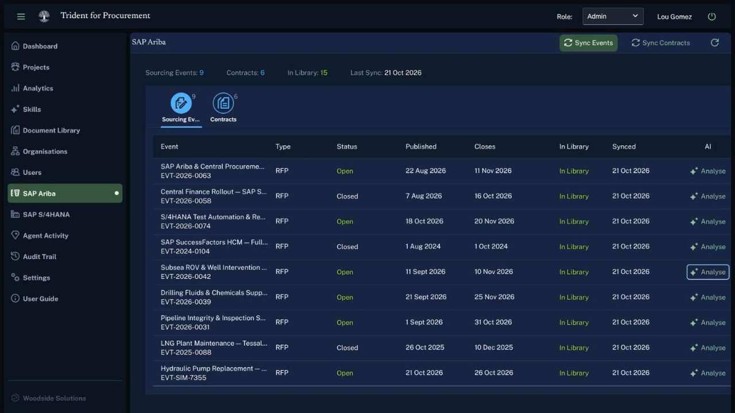Image resolution: width=735 pixels, height=413 pixels.
Task: Click the Drilling Fluids & Chemicals event name
Action: tap(214, 293)
